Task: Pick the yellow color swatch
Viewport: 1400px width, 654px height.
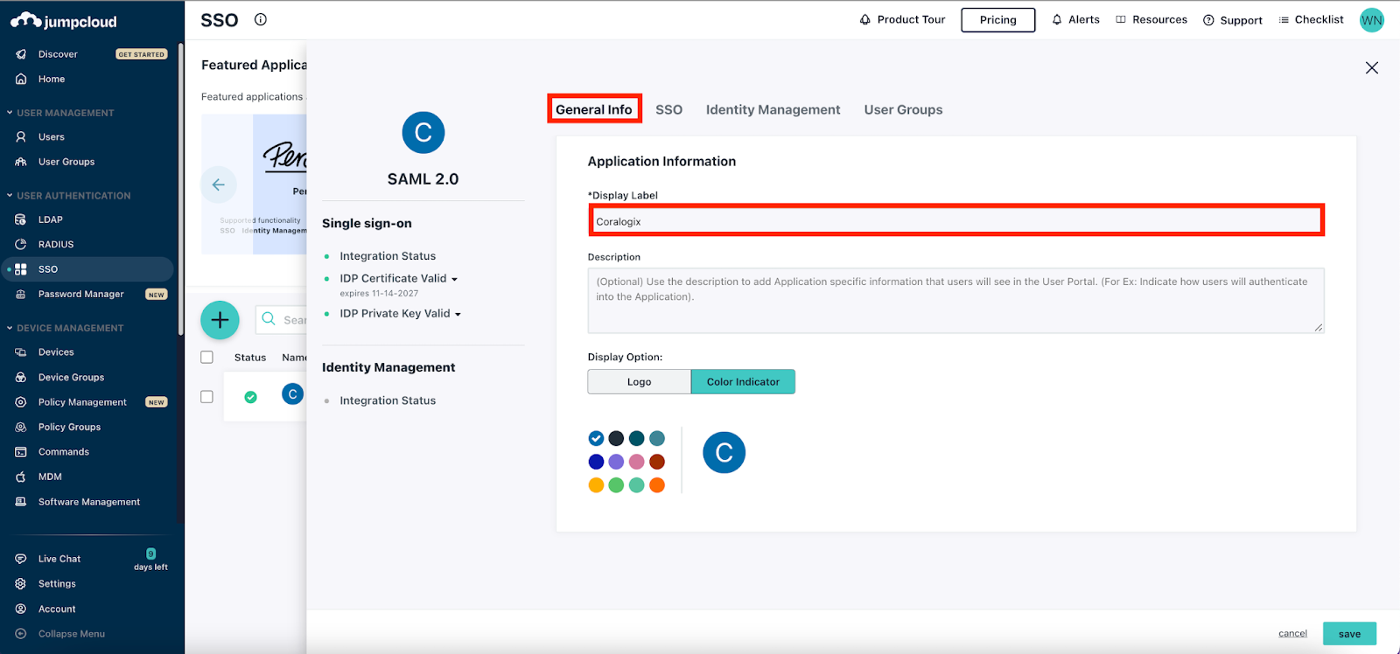Action: pyautogui.click(x=596, y=485)
